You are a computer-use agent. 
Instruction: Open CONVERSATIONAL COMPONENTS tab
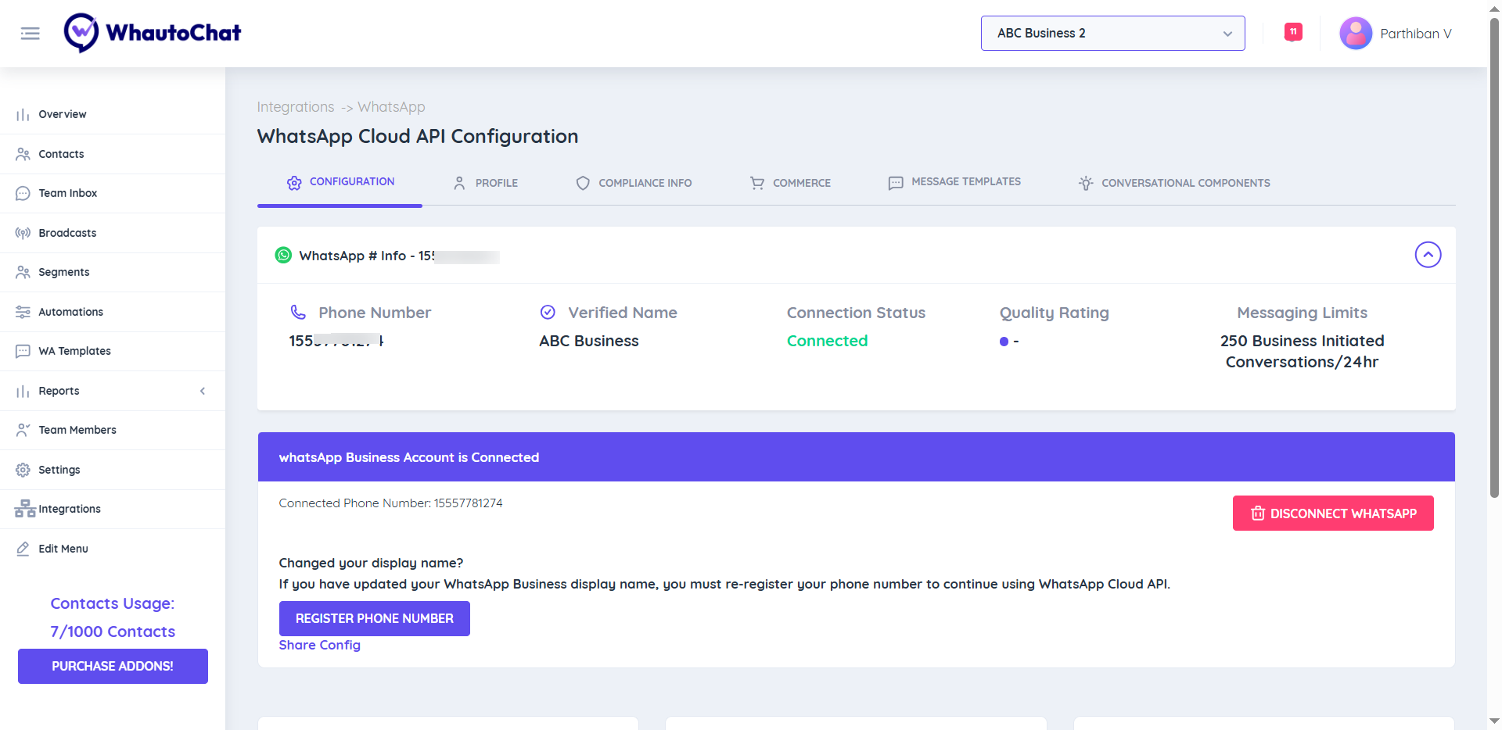point(1174,183)
